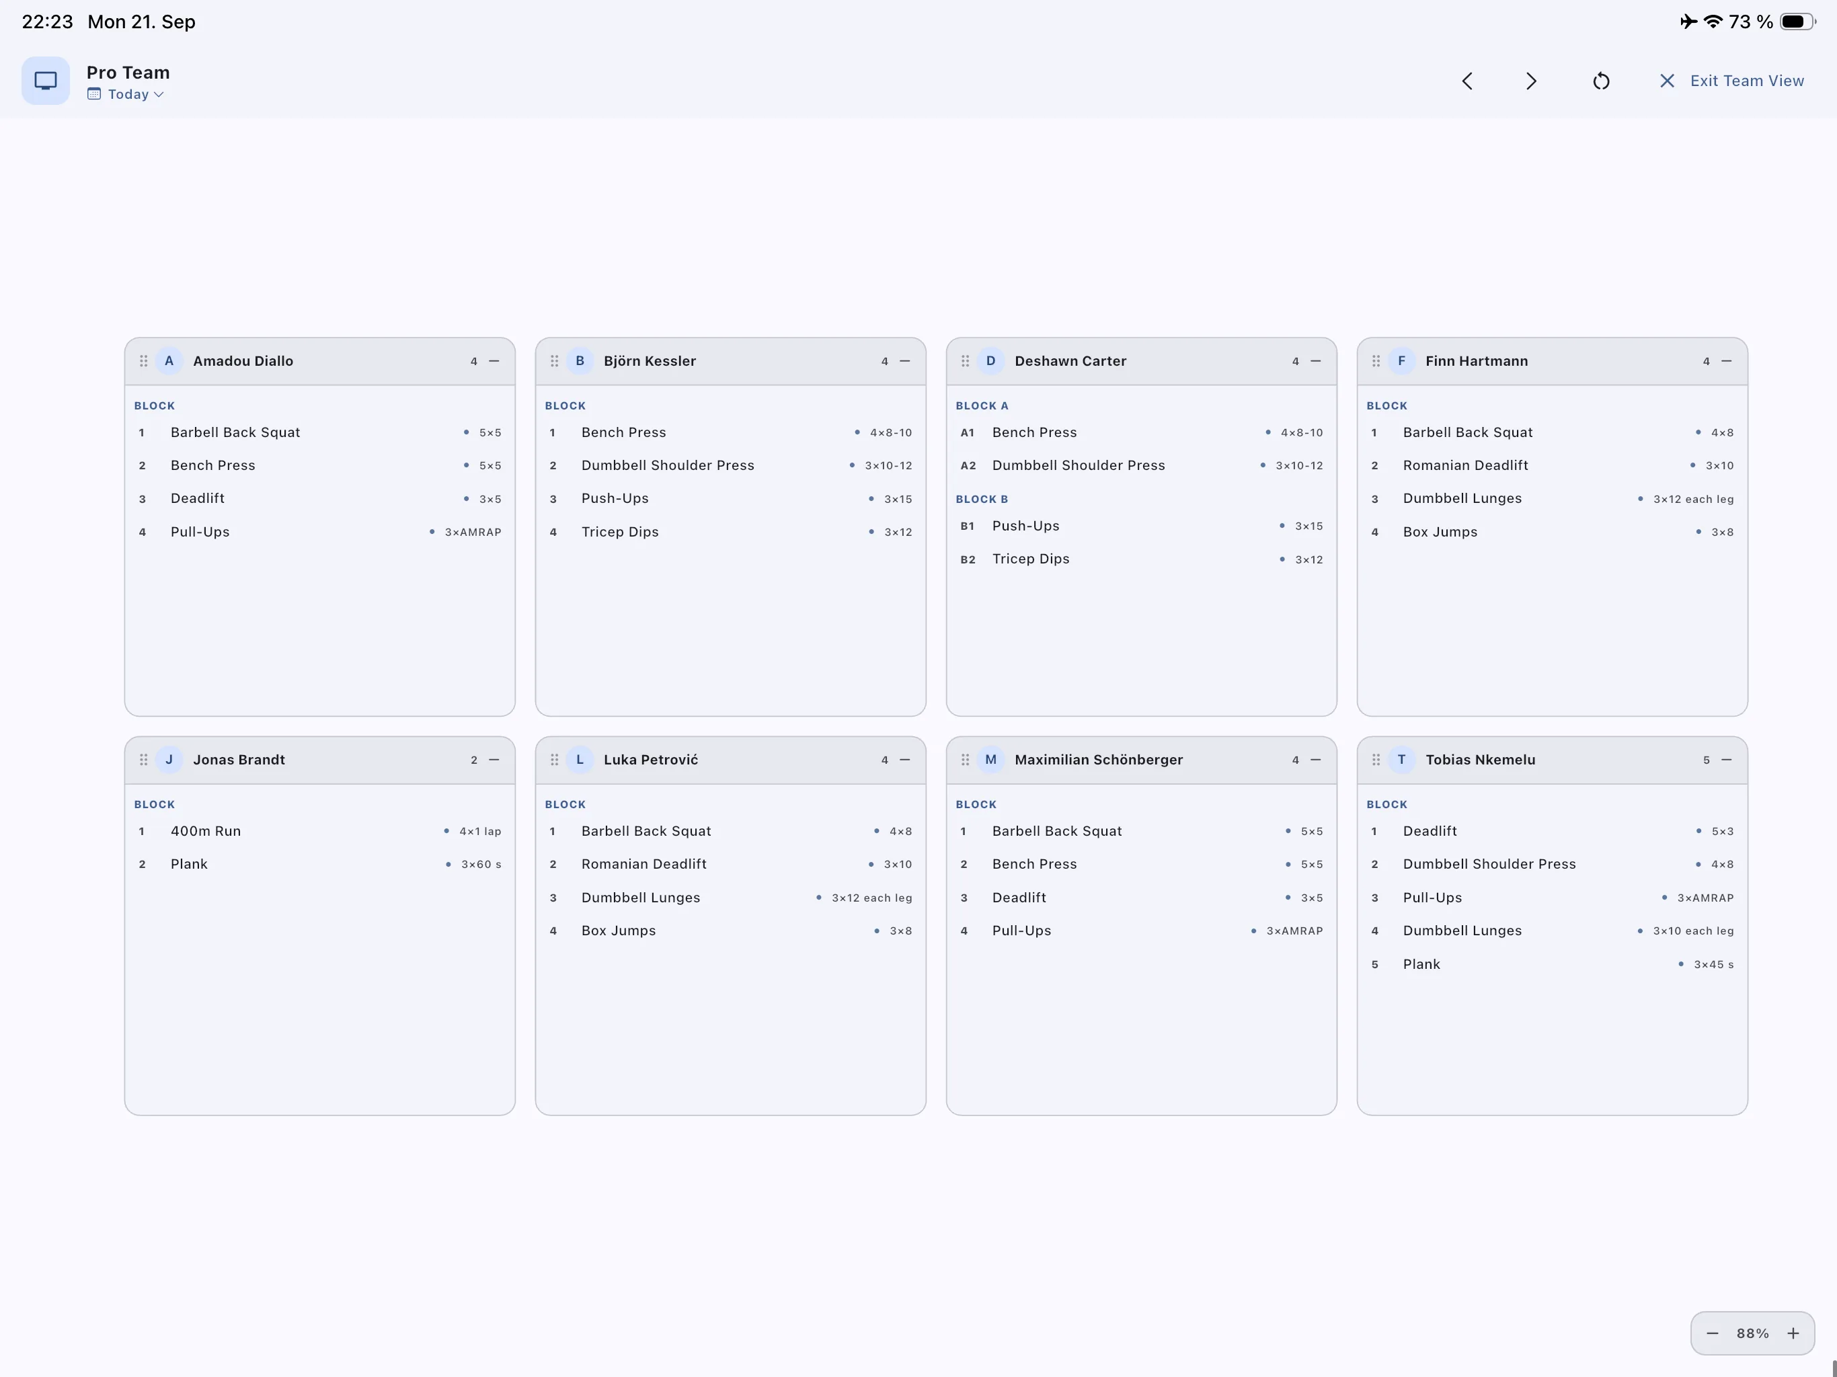Collapse Jonas Brandt card

[494, 760]
